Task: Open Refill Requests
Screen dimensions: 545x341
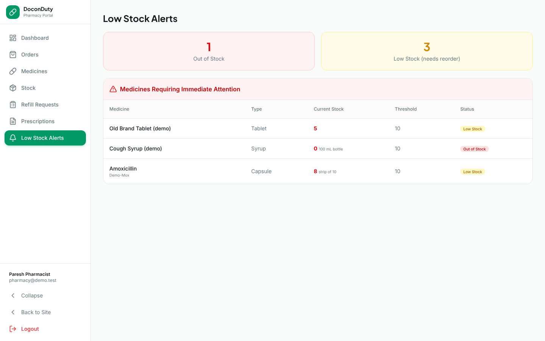Action: [x=45, y=105]
